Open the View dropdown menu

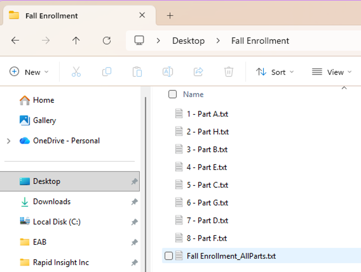[332, 72]
